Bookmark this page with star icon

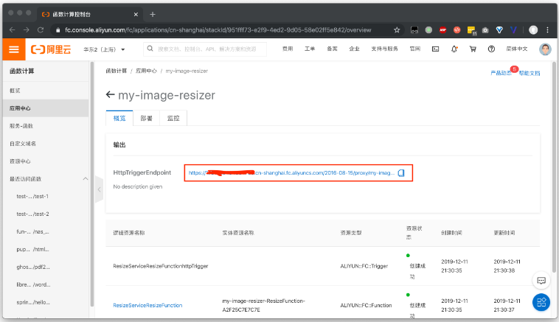tap(397, 30)
